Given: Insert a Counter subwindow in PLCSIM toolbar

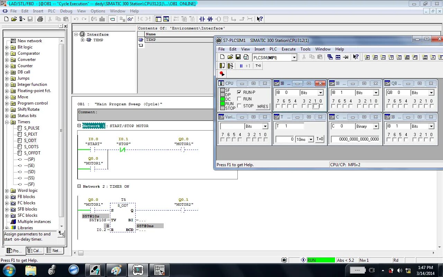Looking at the screenshot, I should click(x=399, y=57).
